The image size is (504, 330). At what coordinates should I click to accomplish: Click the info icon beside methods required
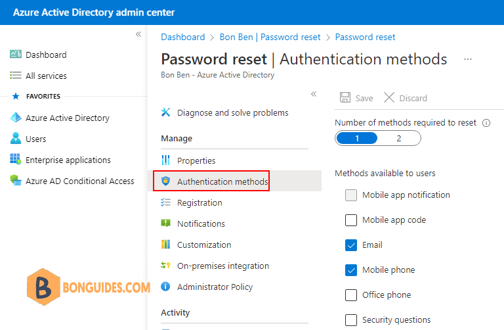pos(486,123)
